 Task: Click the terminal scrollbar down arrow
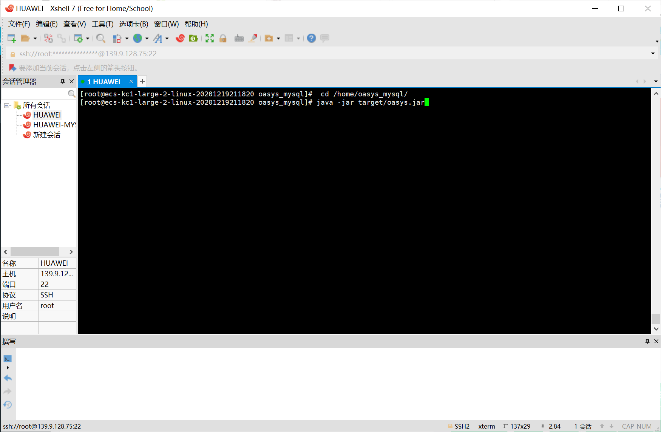click(x=656, y=329)
